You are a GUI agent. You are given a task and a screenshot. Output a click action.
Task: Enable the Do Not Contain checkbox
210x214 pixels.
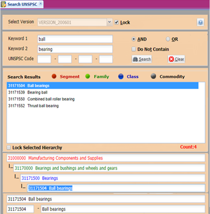(134, 49)
